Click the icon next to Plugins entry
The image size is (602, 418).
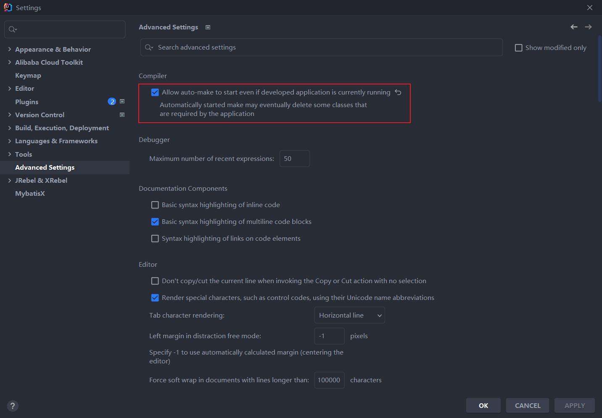tap(122, 101)
